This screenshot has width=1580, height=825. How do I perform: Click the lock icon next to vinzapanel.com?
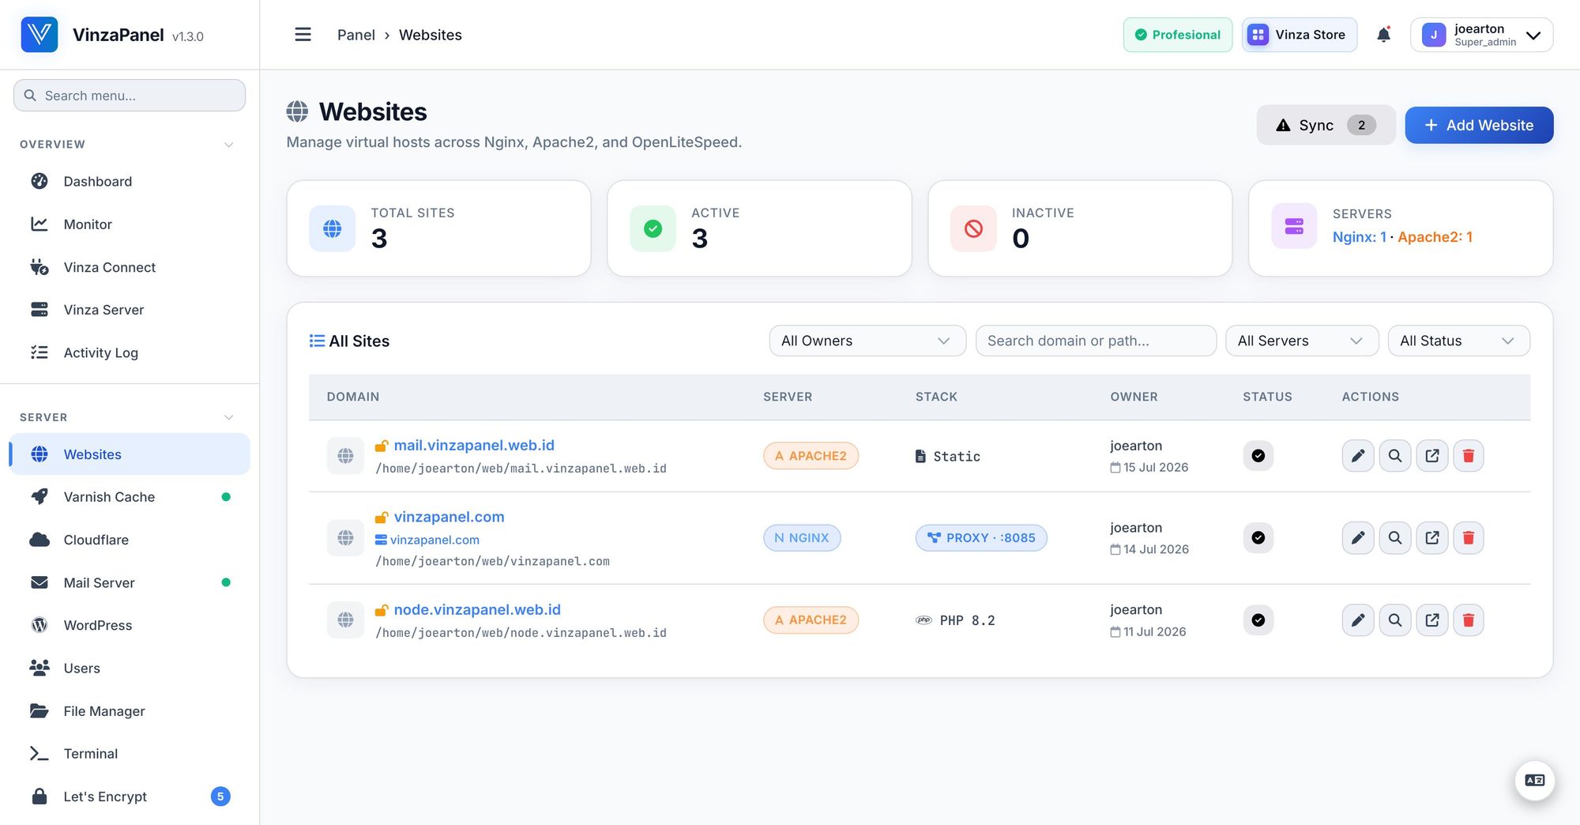click(382, 518)
